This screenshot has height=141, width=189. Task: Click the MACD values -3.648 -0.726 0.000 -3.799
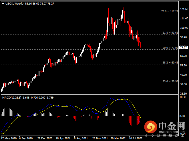click(38, 97)
